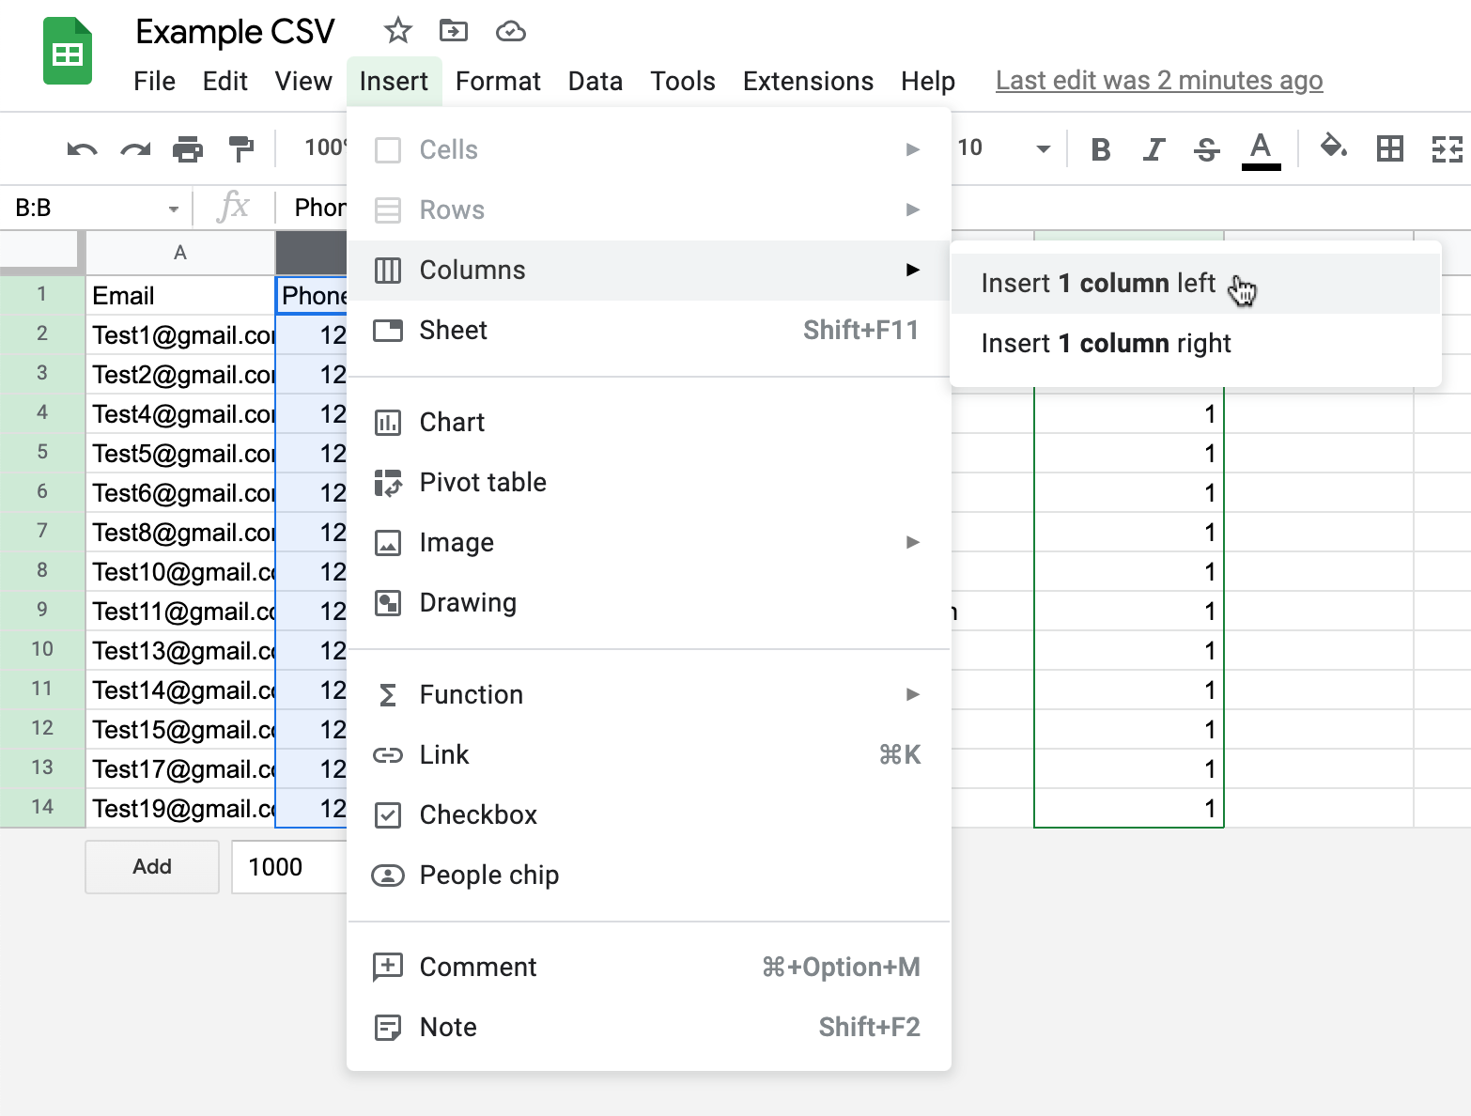Image resolution: width=1471 pixels, height=1116 pixels.
Task: Open the Print icon
Action: (188, 147)
